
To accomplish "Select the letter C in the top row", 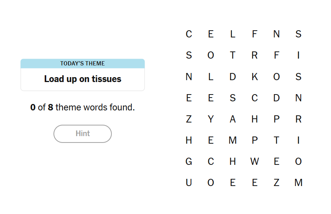I will coord(189,34).
